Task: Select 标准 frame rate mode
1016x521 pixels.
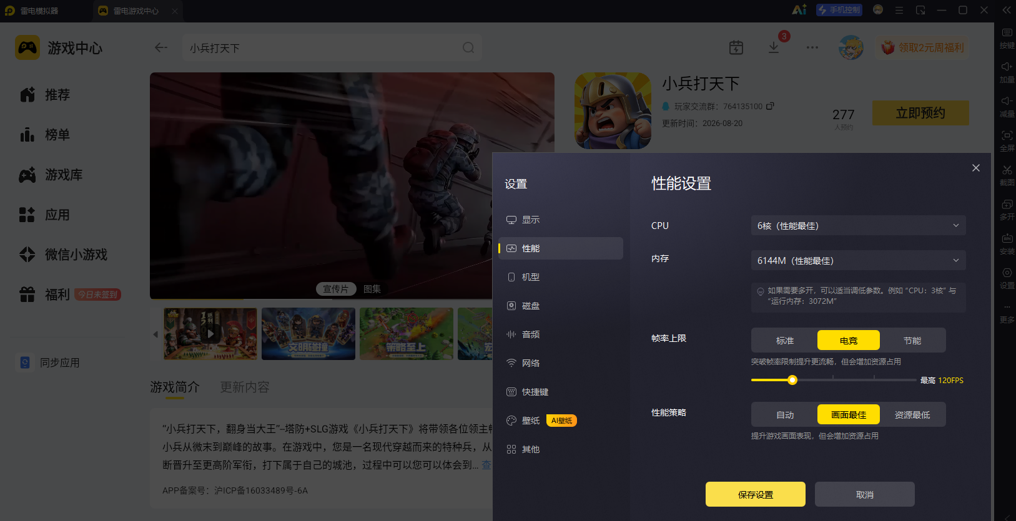Action: 785,340
